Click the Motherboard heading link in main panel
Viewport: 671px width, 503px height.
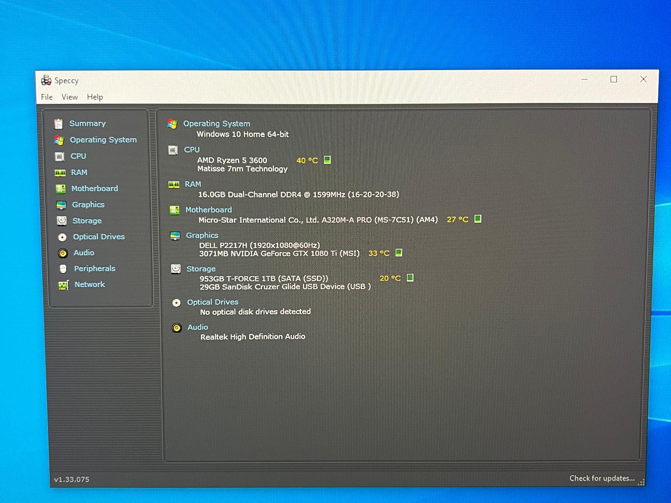point(208,210)
